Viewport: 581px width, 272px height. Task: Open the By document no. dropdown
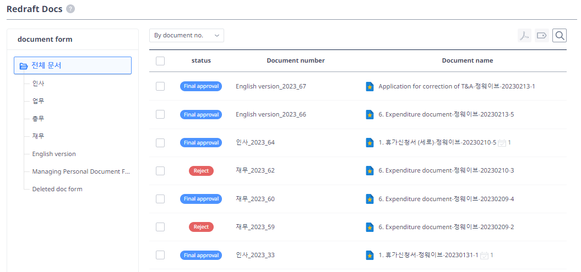click(186, 35)
